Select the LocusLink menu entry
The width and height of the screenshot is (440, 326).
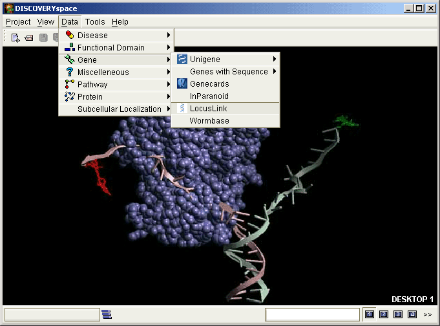[x=225, y=108]
